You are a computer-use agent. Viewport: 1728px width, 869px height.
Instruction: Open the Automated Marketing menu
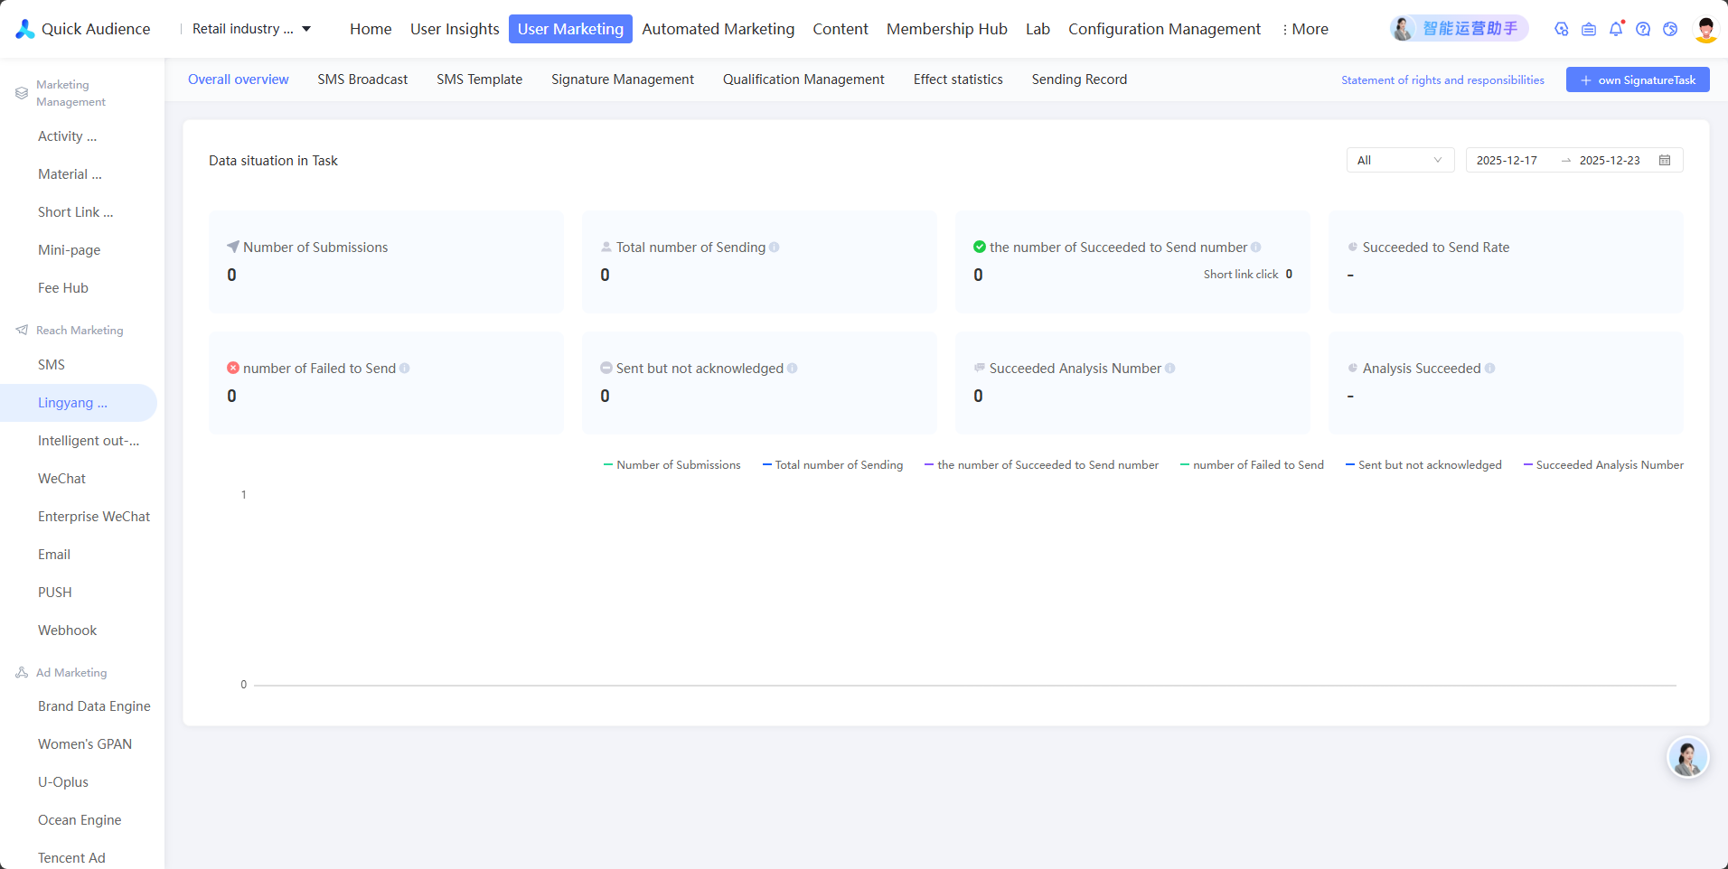(718, 29)
